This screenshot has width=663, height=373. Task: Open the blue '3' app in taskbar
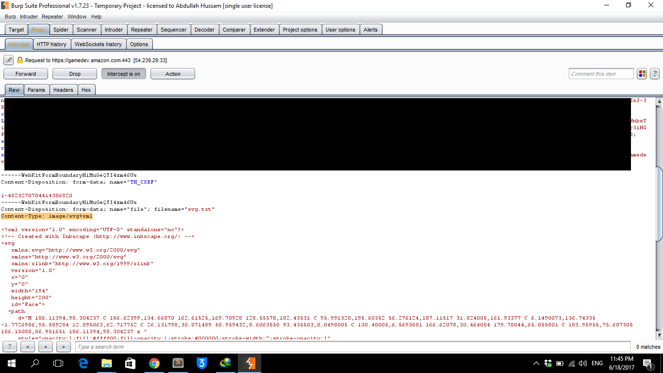(x=202, y=363)
